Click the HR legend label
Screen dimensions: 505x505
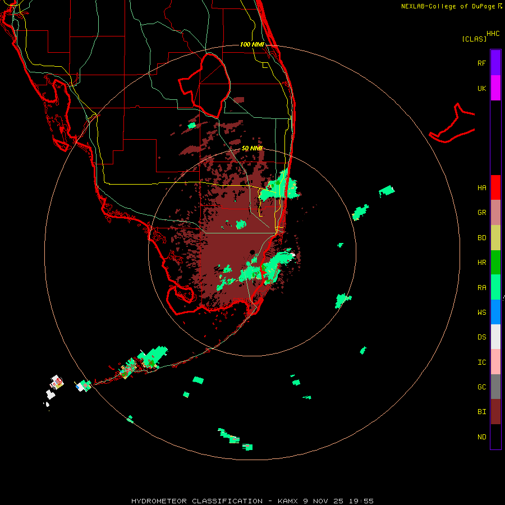[481, 263]
